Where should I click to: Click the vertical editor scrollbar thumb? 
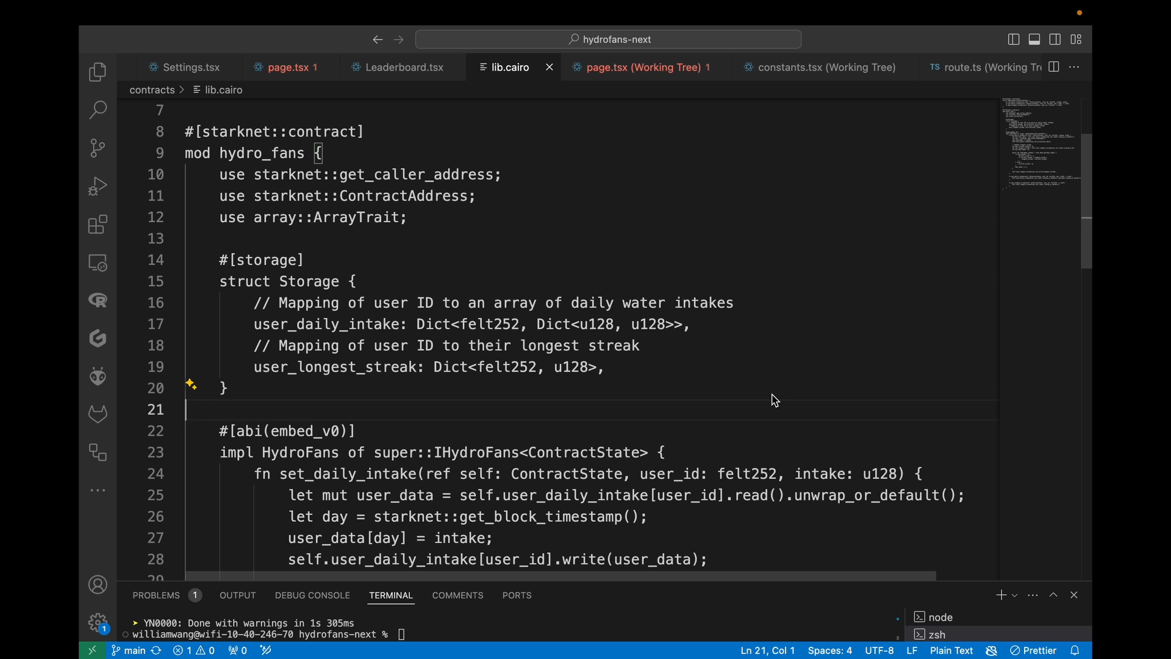coord(1086,201)
